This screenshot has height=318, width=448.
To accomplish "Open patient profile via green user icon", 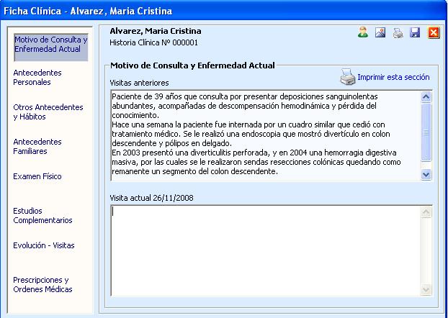I will (363, 32).
